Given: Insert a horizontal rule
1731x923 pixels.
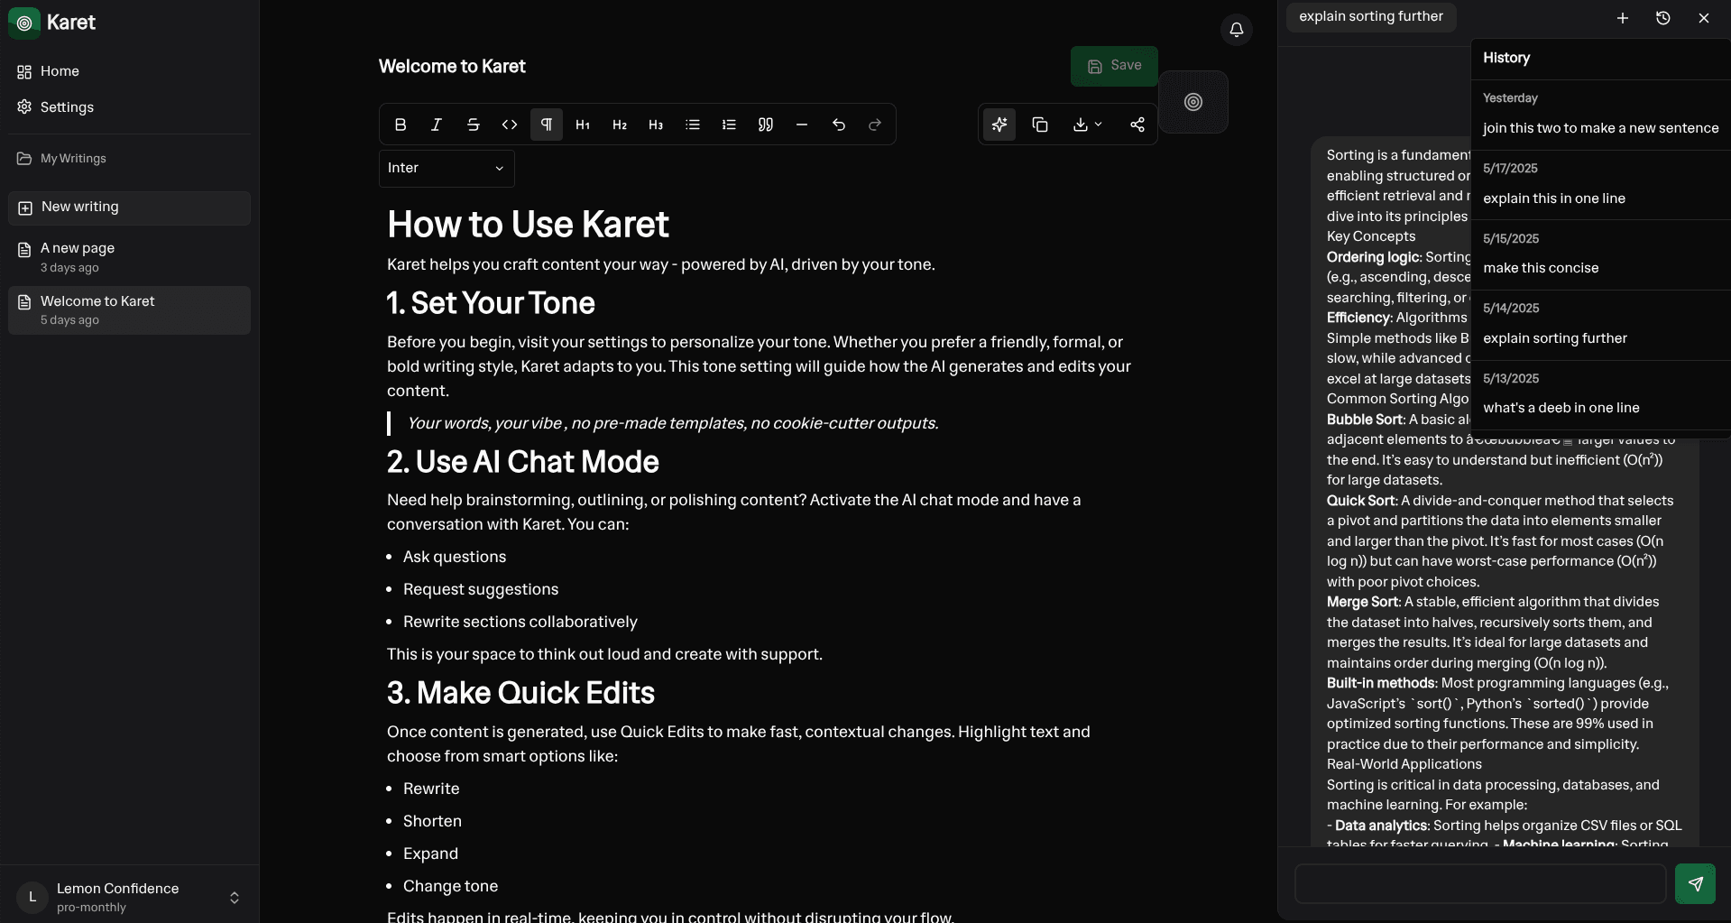Looking at the screenshot, I should click(x=802, y=125).
